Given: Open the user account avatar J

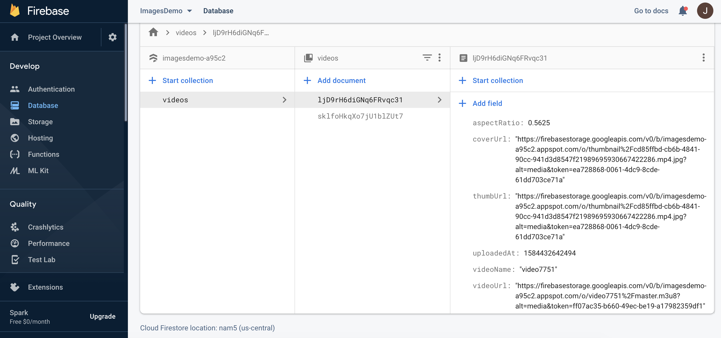Looking at the screenshot, I should 705,11.
